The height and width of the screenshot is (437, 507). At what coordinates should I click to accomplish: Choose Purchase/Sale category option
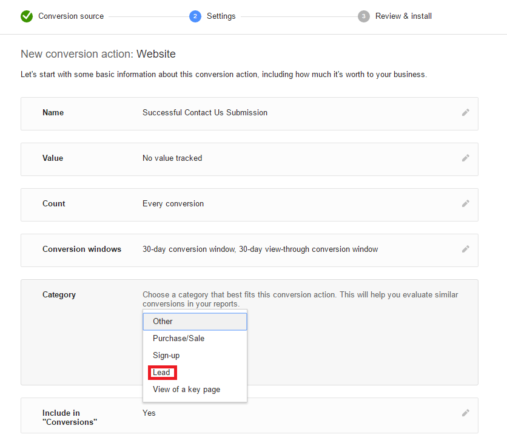pos(195,338)
